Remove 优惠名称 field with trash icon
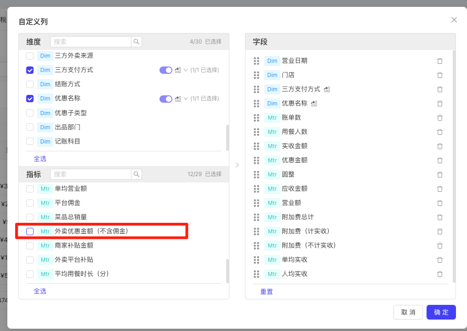The width and height of the screenshot is (467, 331). (439, 104)
